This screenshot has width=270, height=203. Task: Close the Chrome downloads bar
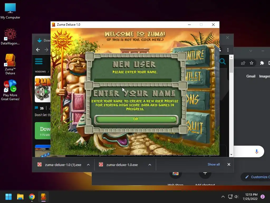click(229, 164)
